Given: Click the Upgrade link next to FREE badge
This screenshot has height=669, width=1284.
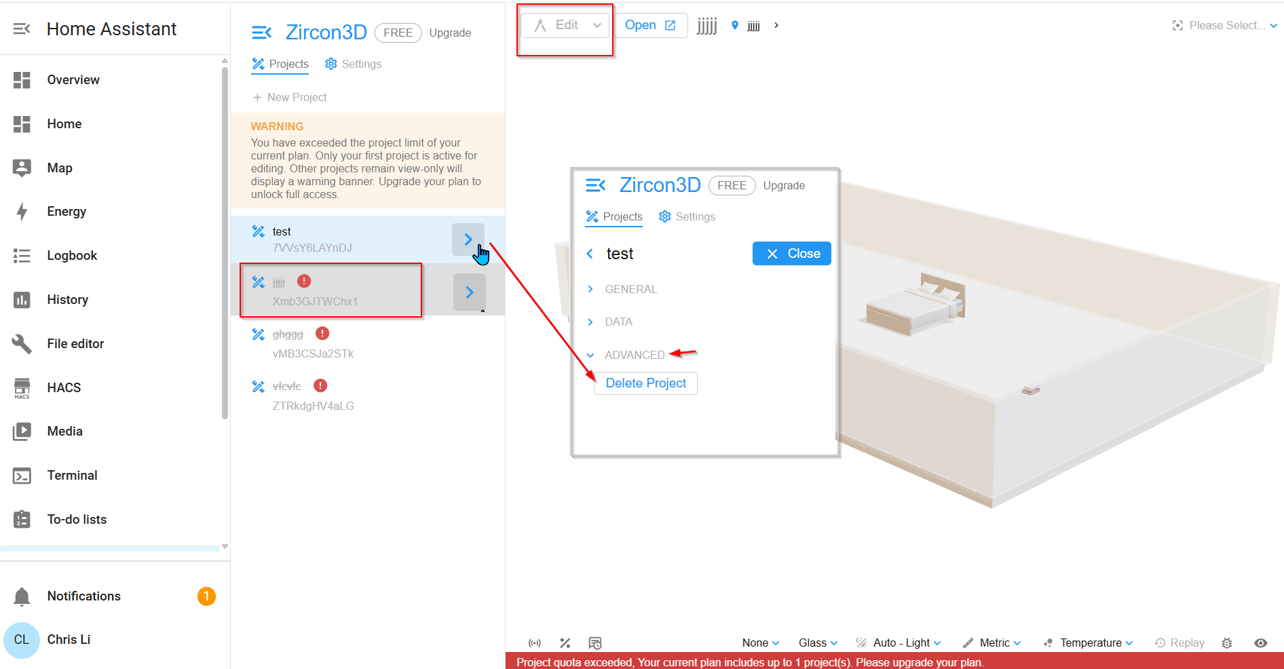Looking at the screenshot, I should point(450,33).
